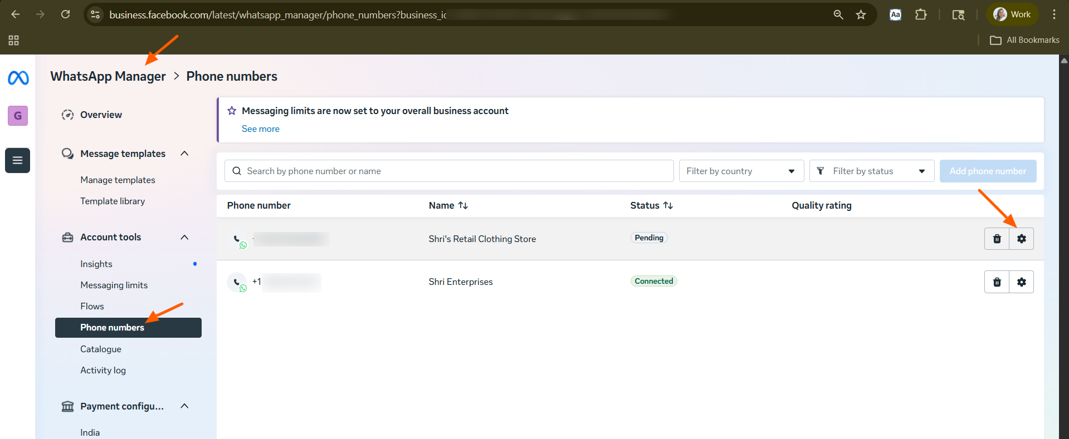Viewport: 1069px width, 439px height.
Task: Click the WhatsApp Manager breadcrumb
Action: [x=108, y=76]
